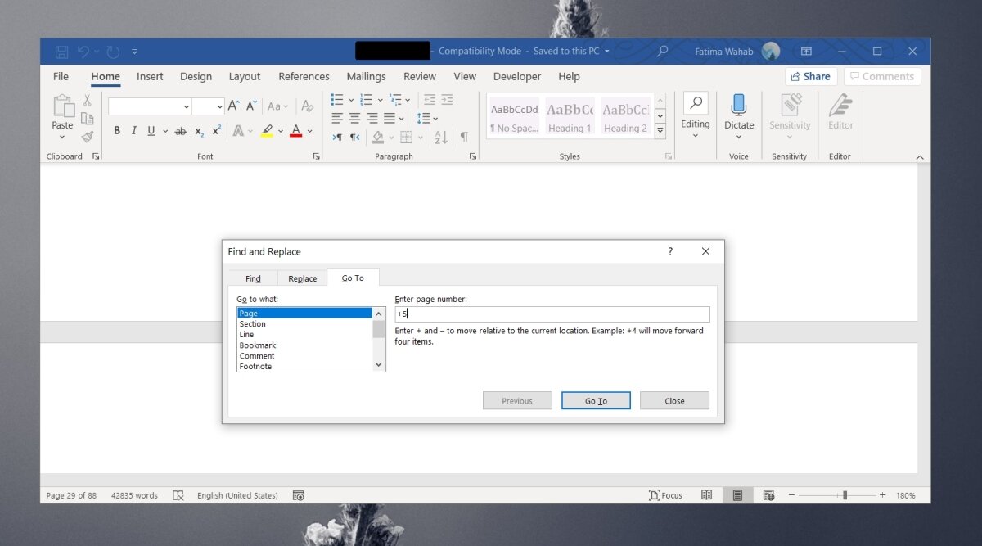The image size is (982, 546).
Task: Click the Go To button
Action: tap(596, 400)
